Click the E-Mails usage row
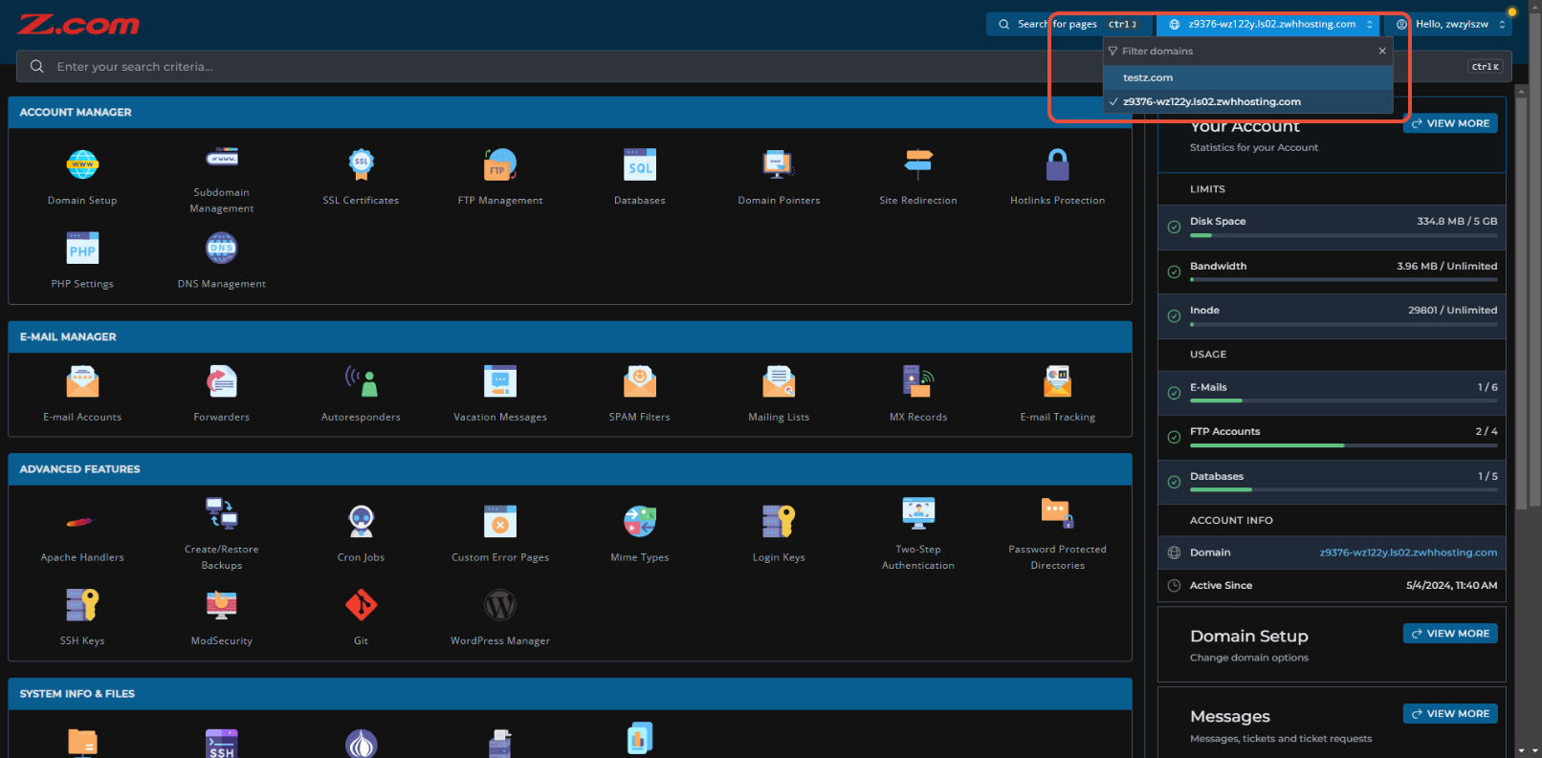1542x758 pixels. 1332,393
